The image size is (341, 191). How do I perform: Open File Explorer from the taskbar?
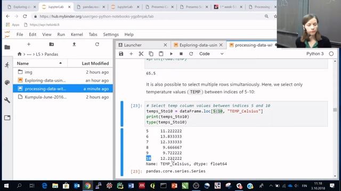(55, 186)
